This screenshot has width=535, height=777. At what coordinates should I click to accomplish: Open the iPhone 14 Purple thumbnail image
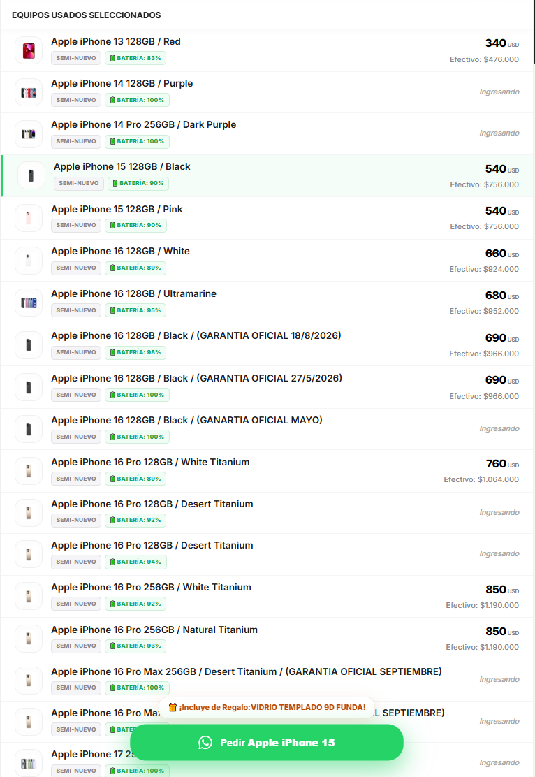tap(29, 93)
